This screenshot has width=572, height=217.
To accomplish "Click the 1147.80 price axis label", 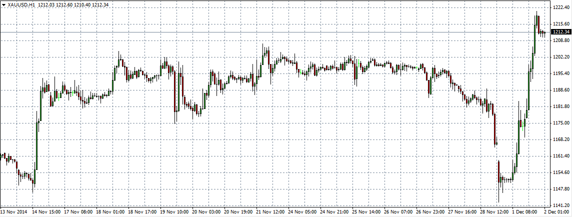I will [560, 189].
